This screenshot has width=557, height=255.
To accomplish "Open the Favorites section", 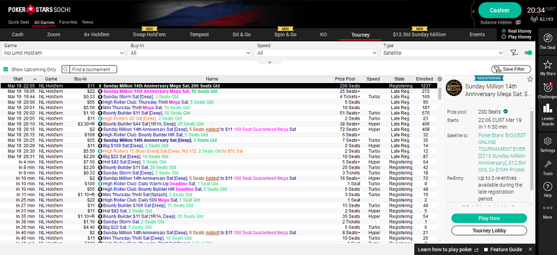I will tap(68, 22).
